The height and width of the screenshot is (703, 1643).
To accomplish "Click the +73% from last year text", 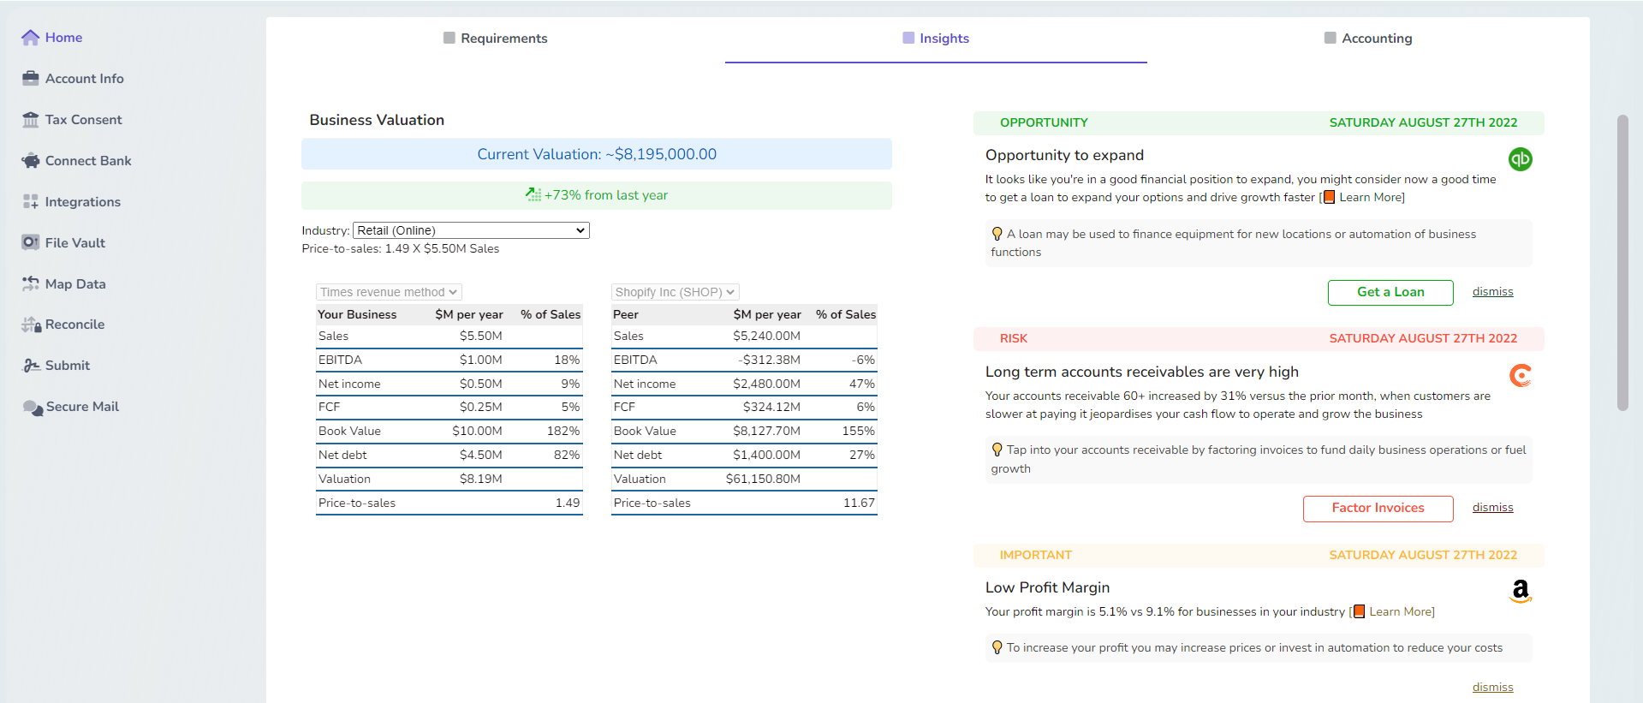I will pyautogui.click(x=606, y=195).
